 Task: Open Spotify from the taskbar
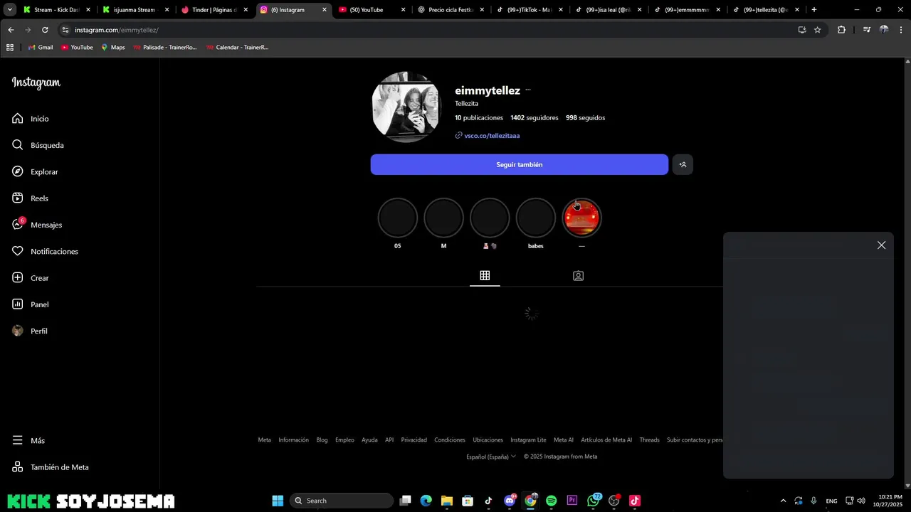(x=552, y=501)
